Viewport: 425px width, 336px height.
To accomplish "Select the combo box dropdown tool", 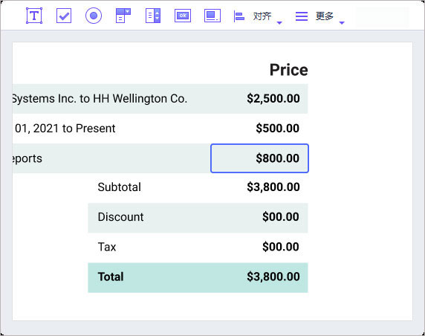I will tap(123, 16).
